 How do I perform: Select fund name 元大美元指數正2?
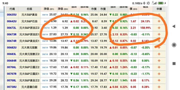(29, 54)
